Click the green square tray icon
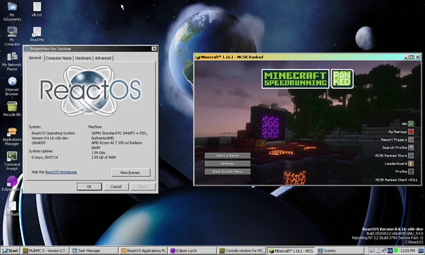Image resolution: width=425 pixels, height=255 pixels. tap(396, 251)
